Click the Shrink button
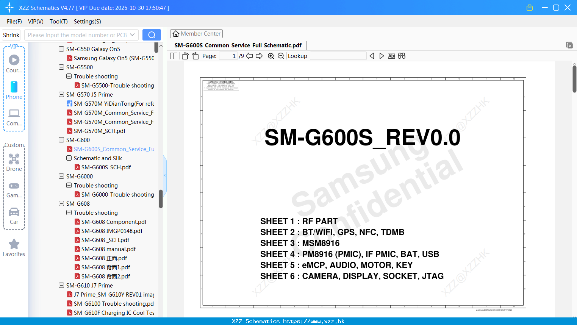 [x=11, y=35]
